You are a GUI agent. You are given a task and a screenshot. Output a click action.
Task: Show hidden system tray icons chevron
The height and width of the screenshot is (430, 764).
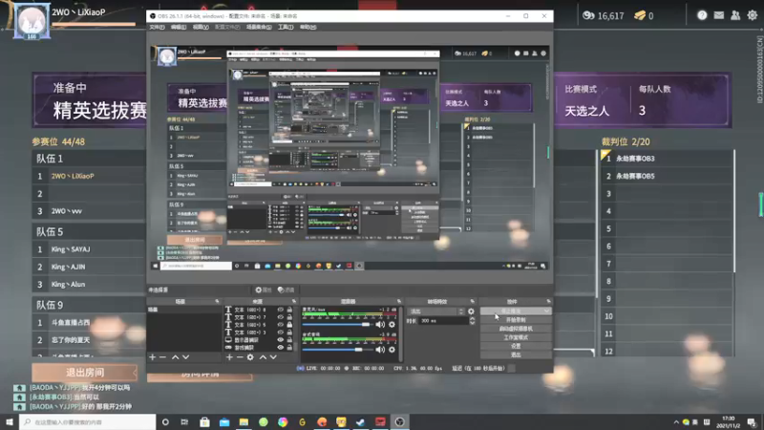676,422
